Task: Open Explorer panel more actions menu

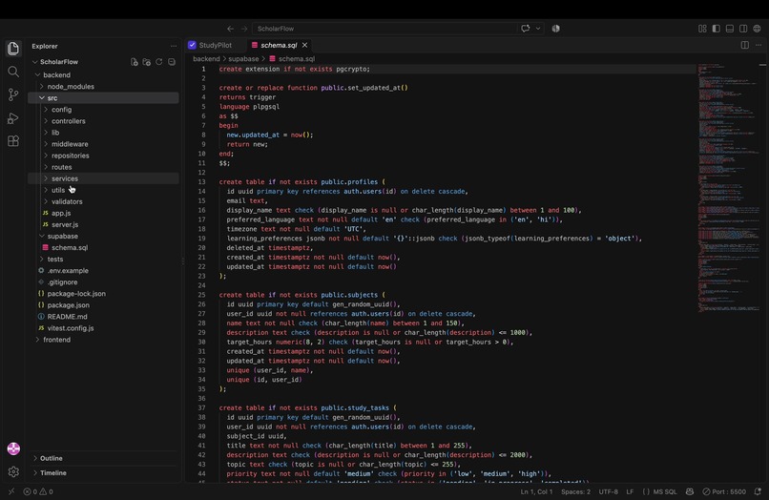Action: 173,46
